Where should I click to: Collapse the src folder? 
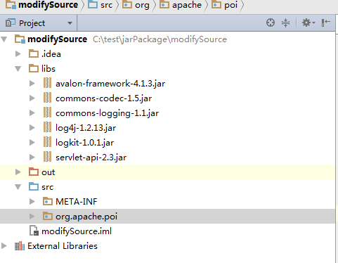pyautogui.click(x=18, y=187)
